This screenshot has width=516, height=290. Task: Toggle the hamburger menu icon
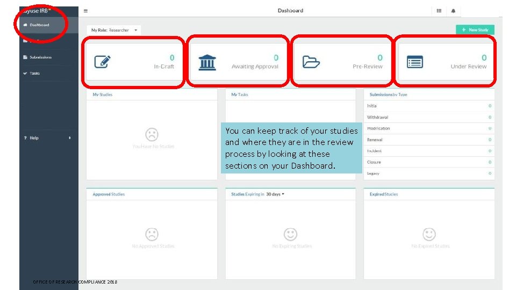(85, 11)
